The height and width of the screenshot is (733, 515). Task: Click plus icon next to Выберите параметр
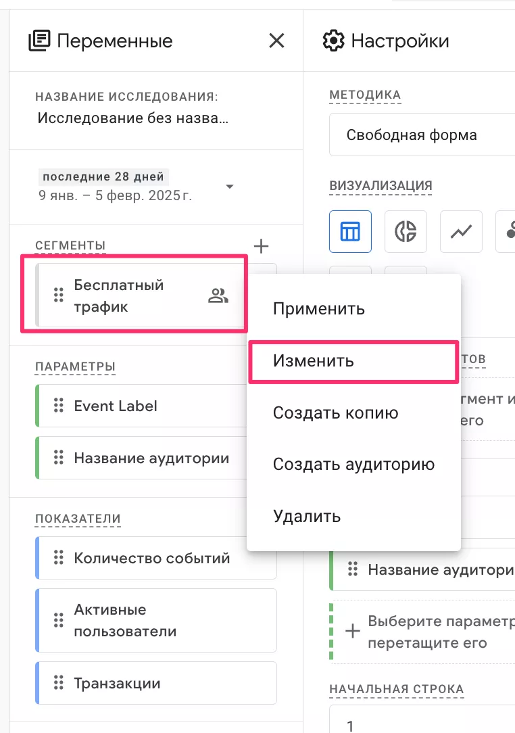[353, 631]
